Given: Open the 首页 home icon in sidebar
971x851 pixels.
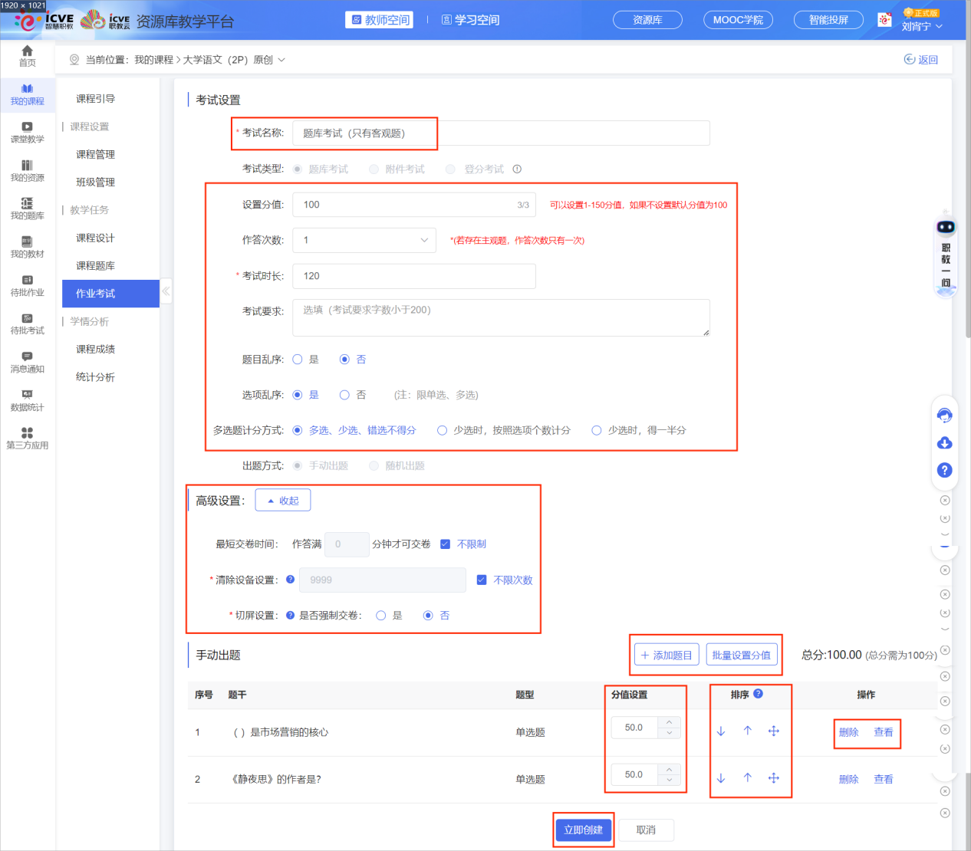Looking at the screenshot, I should (x=27, y=55).
